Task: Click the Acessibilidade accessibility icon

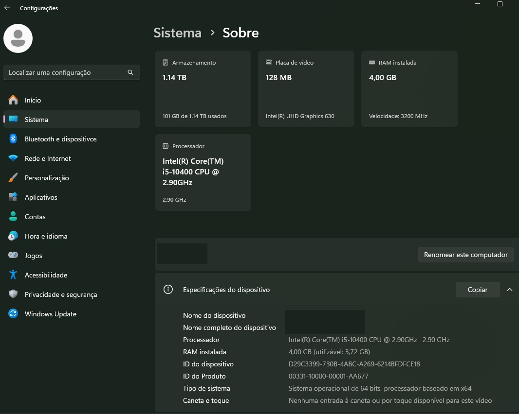Action: coord(12,275)
